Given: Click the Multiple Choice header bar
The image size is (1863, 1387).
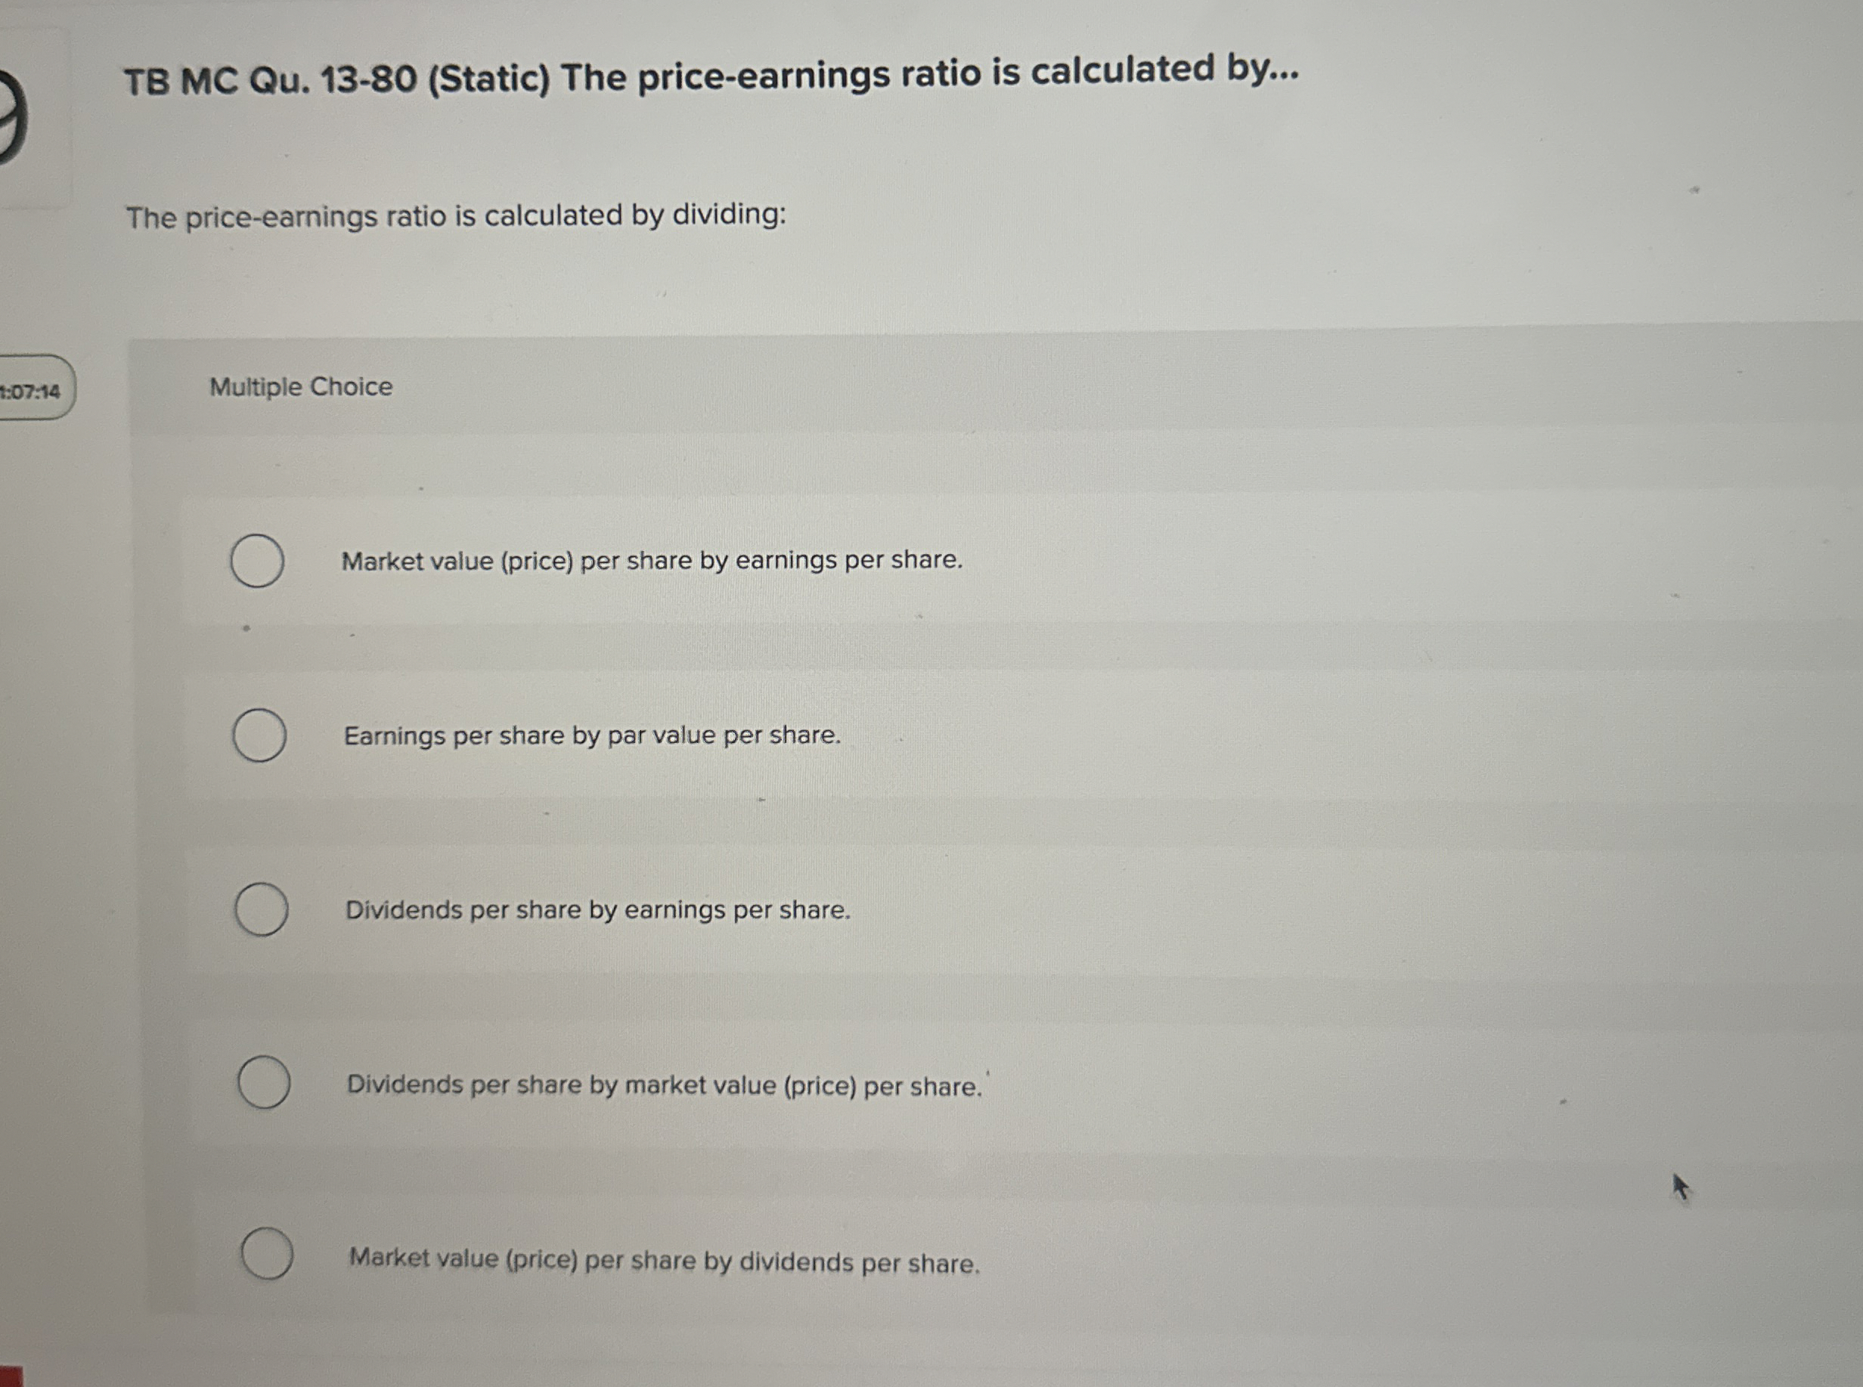Looking at the screenshot, I should (x=924, y=387).
